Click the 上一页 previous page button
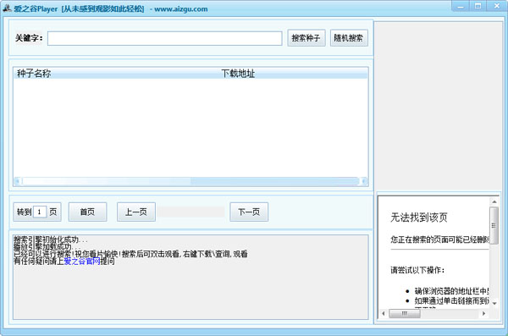The image size is (508, 336). click(x=136, y=212)
